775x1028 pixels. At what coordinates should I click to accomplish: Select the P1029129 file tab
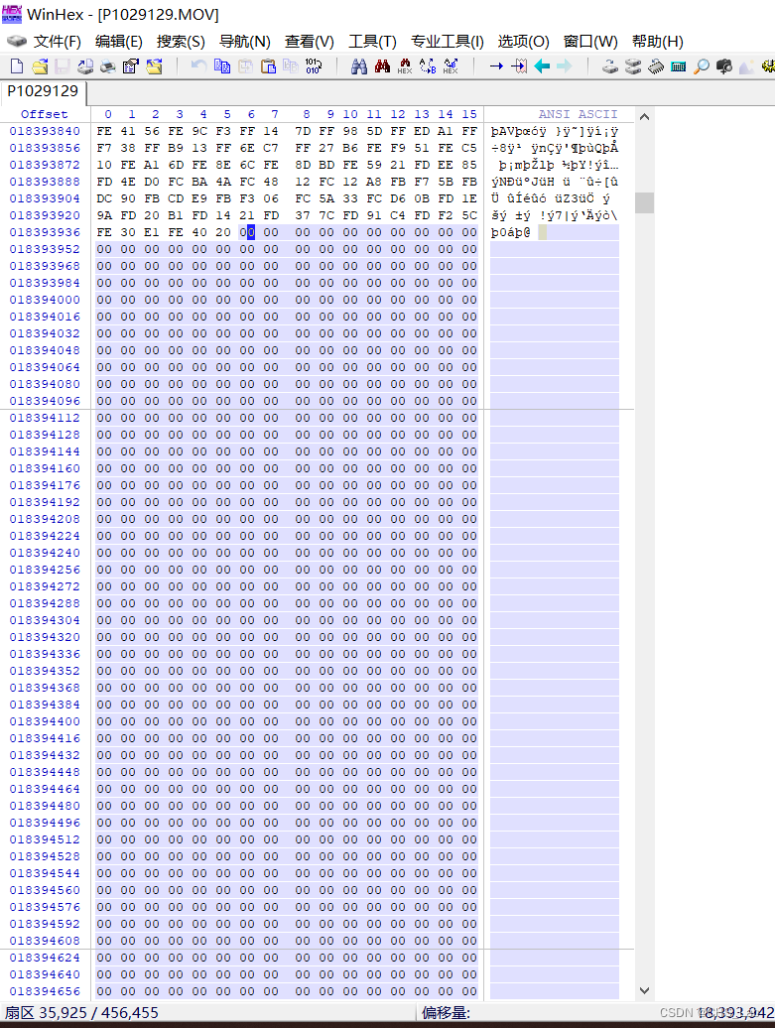(x=43, y=91)
